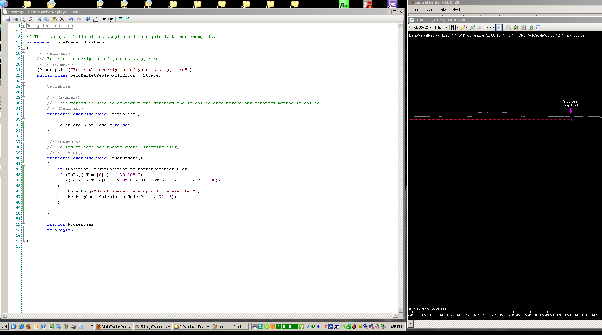
Task: Expand the hidden quick launch chevron
Action: point(91,326)
